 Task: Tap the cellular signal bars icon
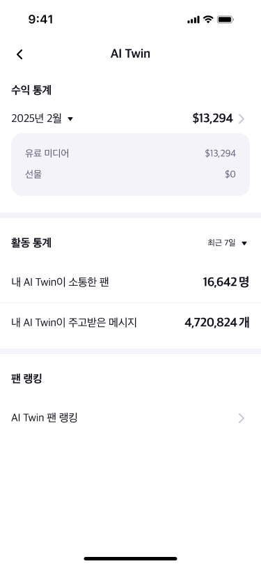[x=193, y=20]
